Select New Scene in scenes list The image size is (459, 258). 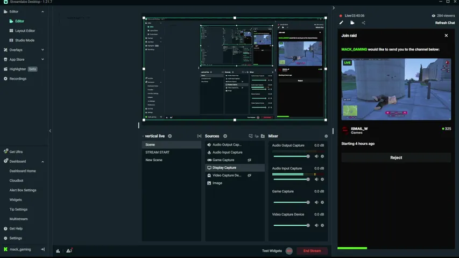pyautogui.click(x=171, y=160)
